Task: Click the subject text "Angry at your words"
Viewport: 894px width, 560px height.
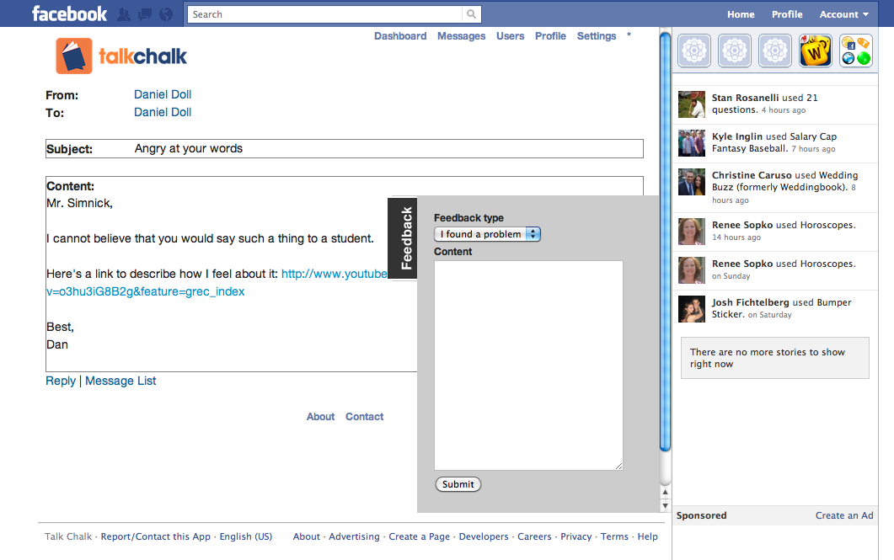Action: point(189,149)
